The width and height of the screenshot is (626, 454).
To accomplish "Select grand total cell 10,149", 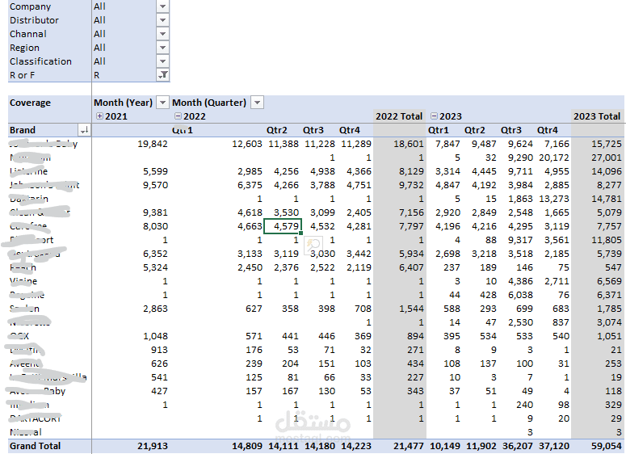I will click(445, 446).
